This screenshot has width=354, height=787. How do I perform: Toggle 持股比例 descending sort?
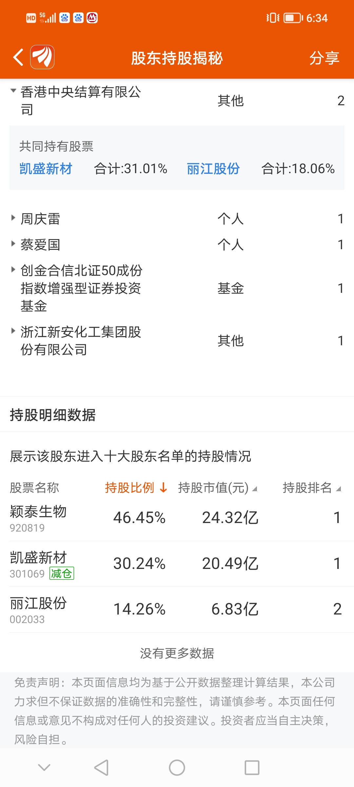click(x=136, y=488)
